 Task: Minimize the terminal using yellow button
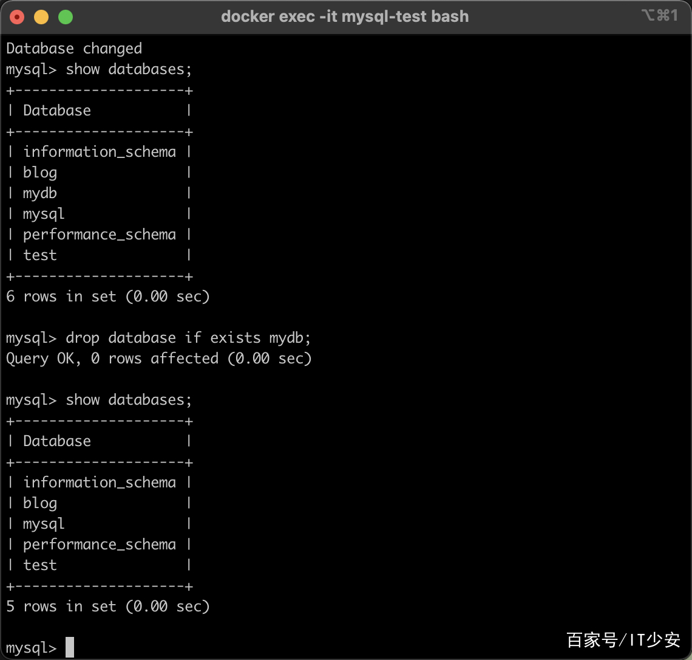point(41,17)
